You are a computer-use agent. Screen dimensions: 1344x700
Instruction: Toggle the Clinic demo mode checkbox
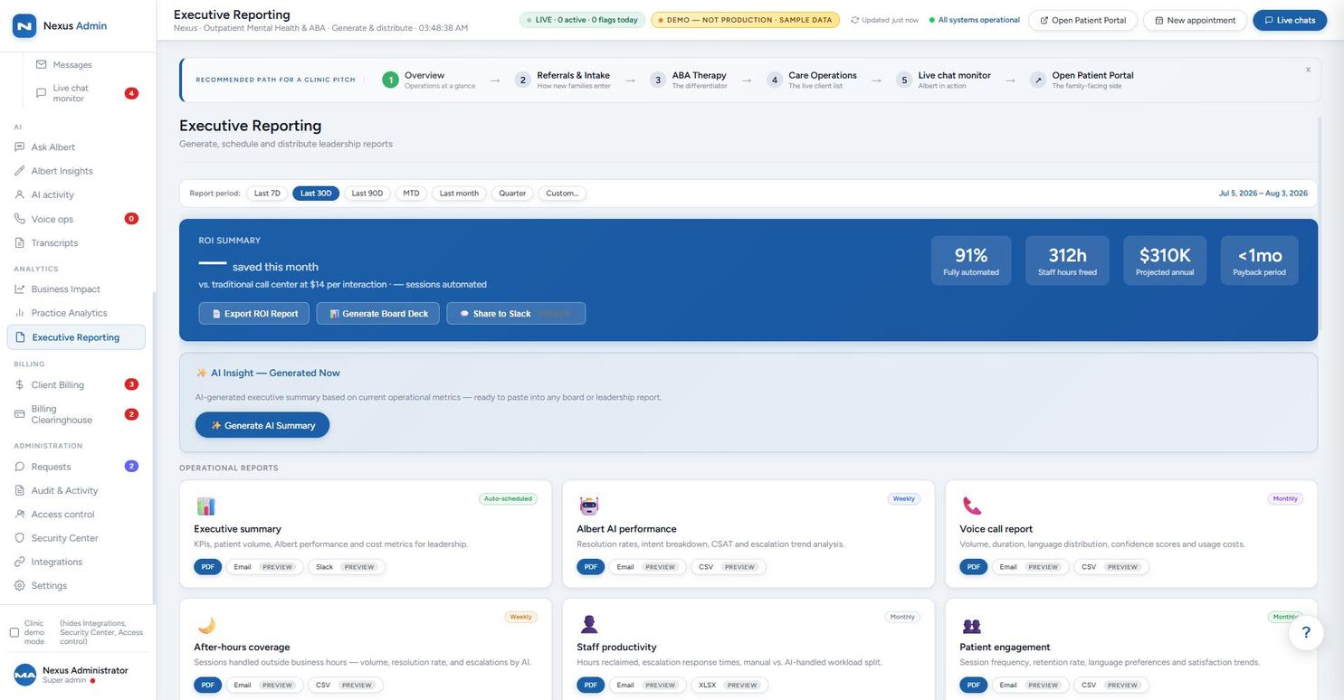(14, 633)
